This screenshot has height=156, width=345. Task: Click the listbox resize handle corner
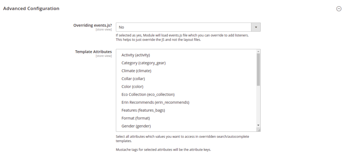pyautogui.click(x=259, y=130)
